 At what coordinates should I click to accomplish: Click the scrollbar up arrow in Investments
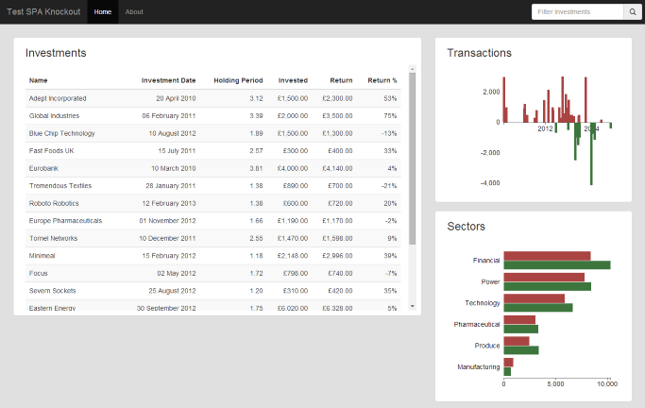[412, 69]
